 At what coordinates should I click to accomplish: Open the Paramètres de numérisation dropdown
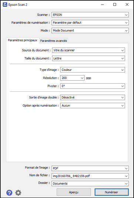(x=90, y=23)
